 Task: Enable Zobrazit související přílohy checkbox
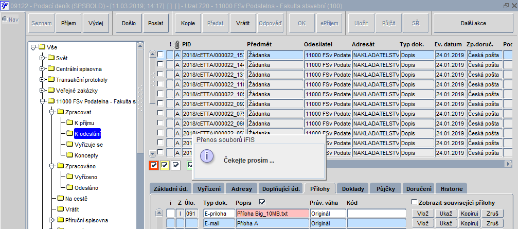(415, 202)
